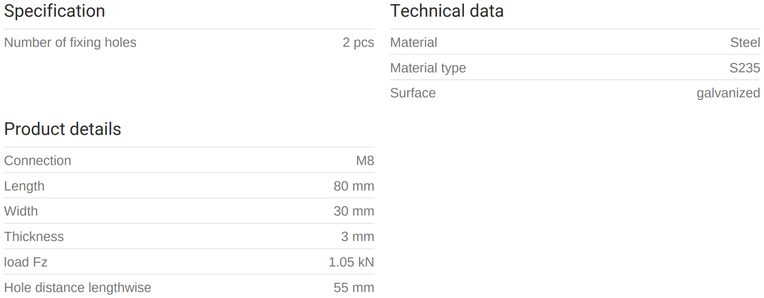The image size is (764, 298).
Task: Select the galvanized surface value
Action: pyautogui.click(x=728, y=93)
